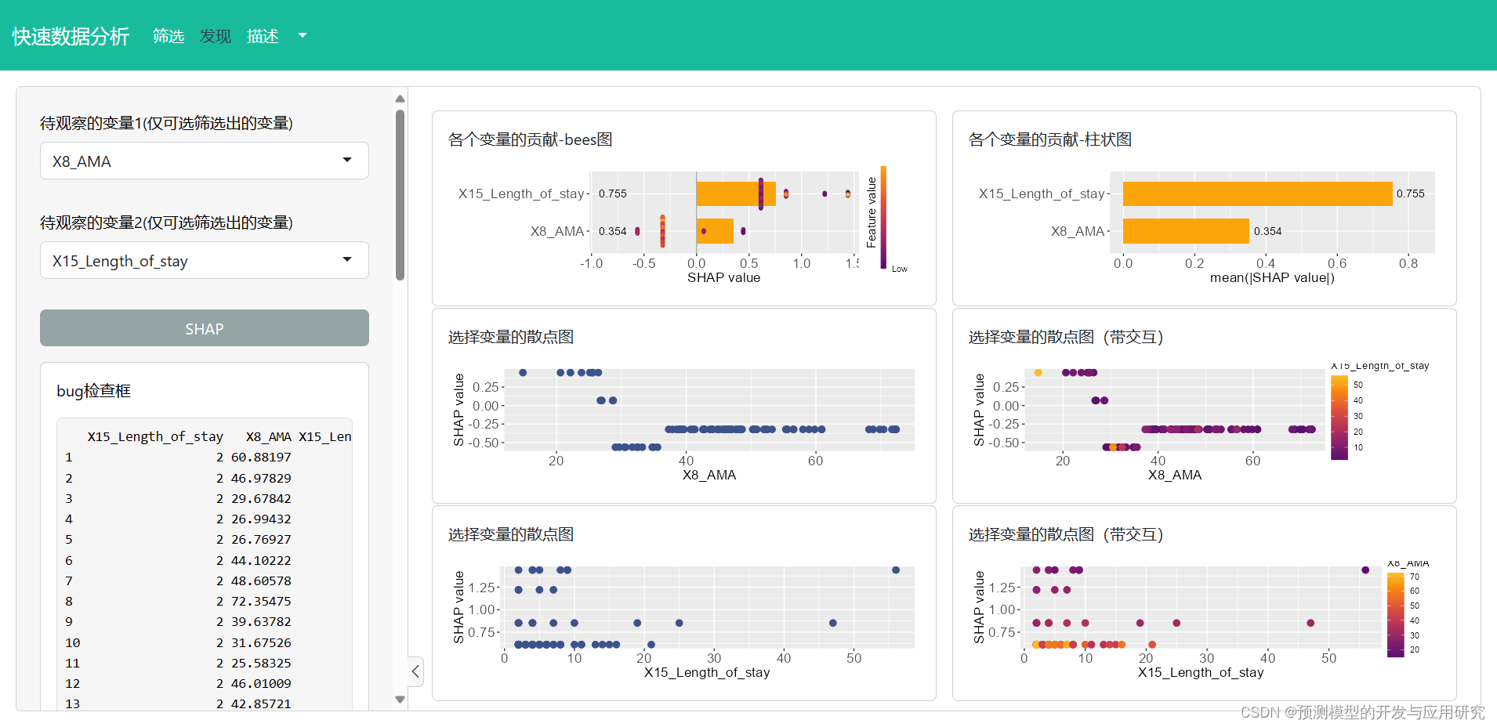1497x727 pixels.
Task: Click table value 26.76927
Action: coord(261,540)
